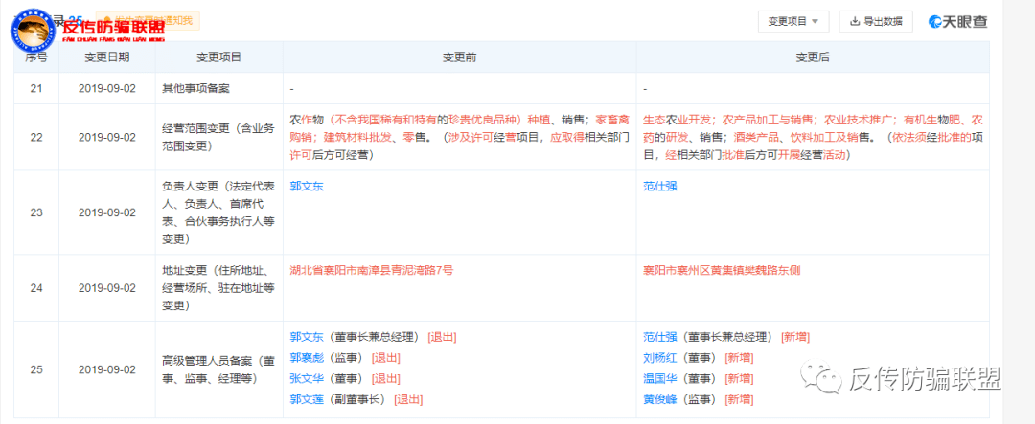Viewport: 1035px width, 424px height.
Task: Click the 导出数据 export button
Action: [x=875, y=21]
